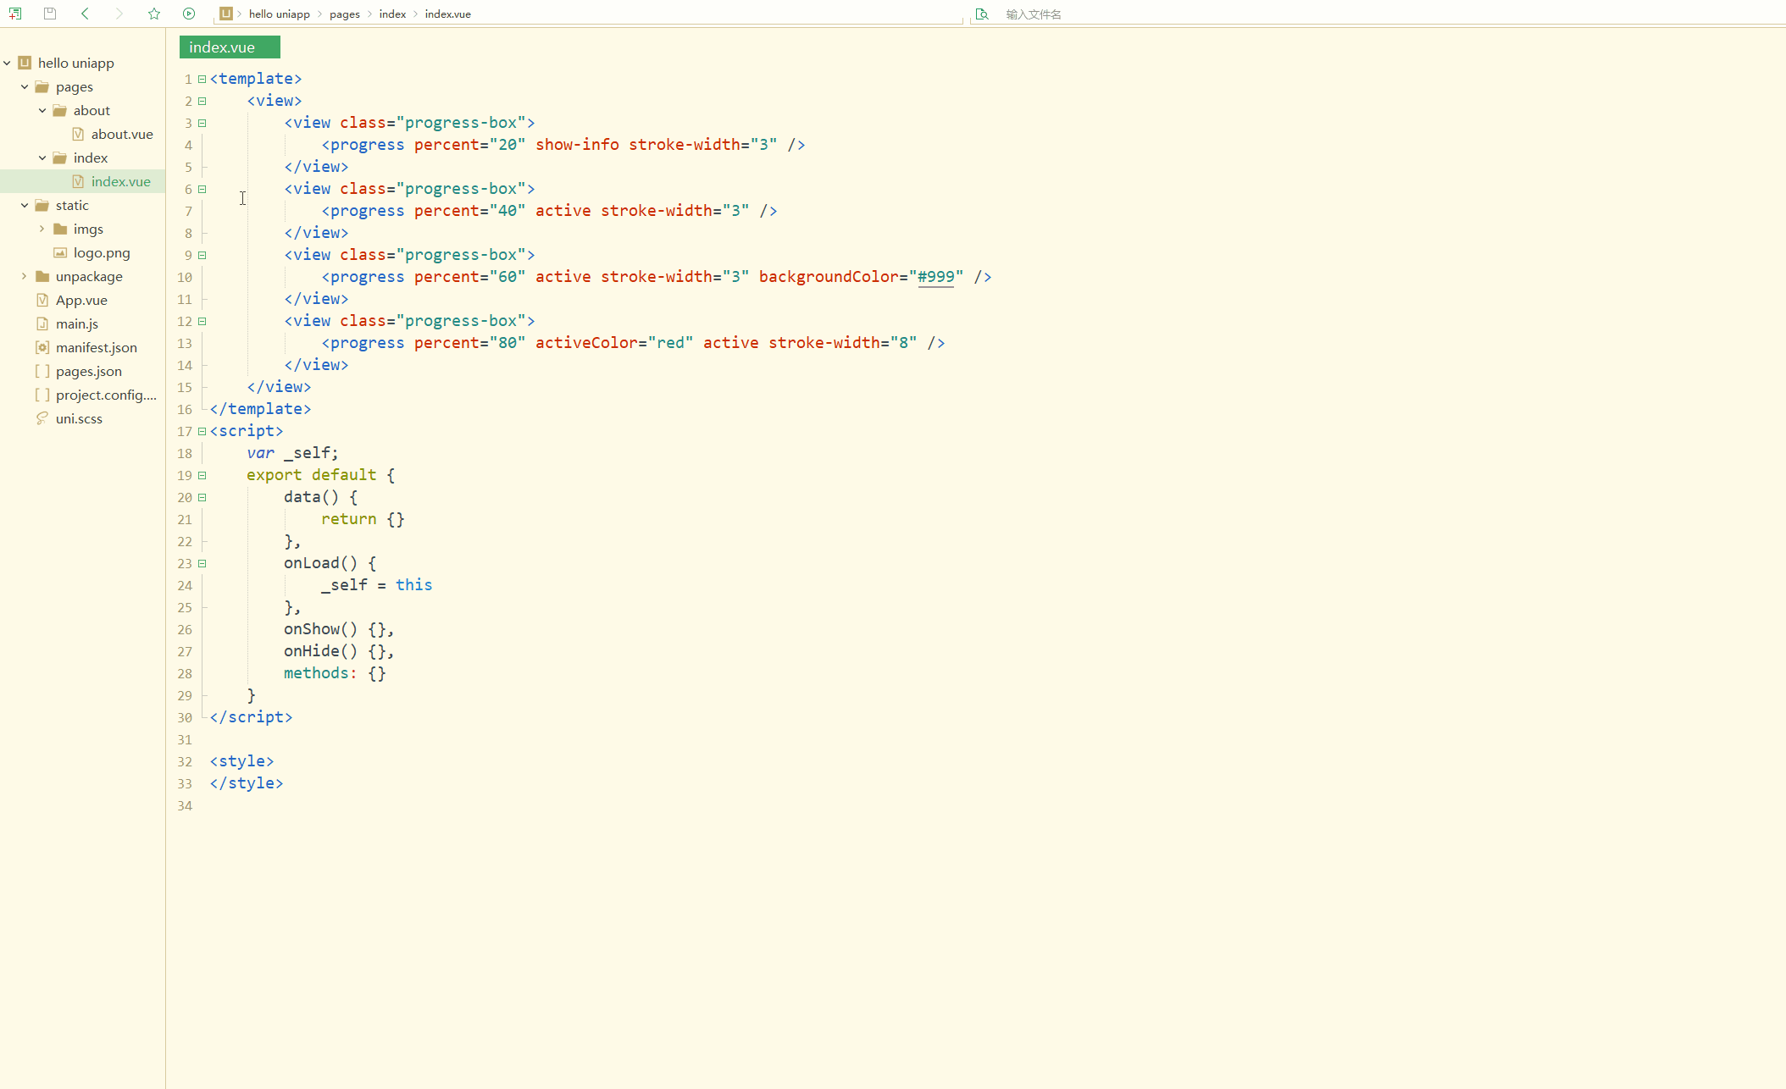
Task: Collapse the index folder chevron
Action: click(x=42, y=158)
